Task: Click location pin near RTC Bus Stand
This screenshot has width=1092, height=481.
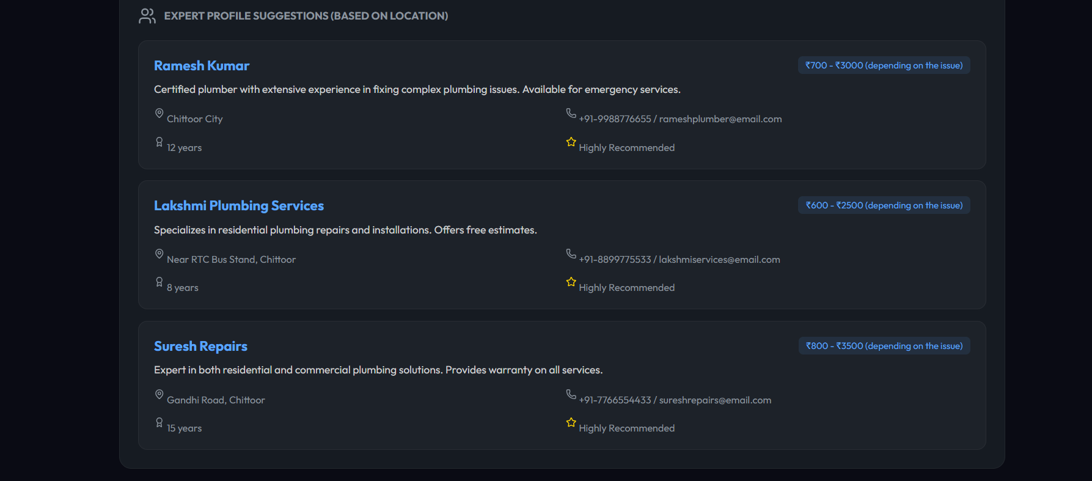Action: point(159,254)
